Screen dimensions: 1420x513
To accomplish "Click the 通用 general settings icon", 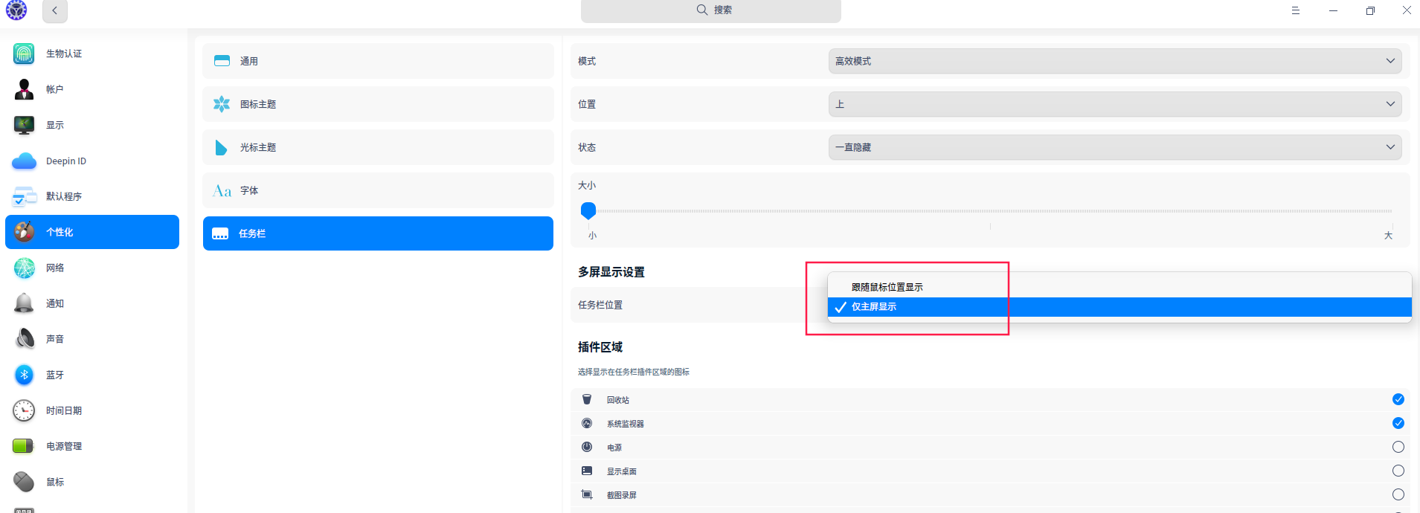I will pos(222,61).
